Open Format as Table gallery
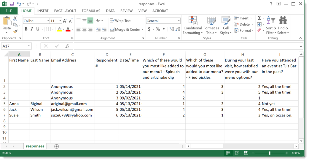 tap(211, 26)
